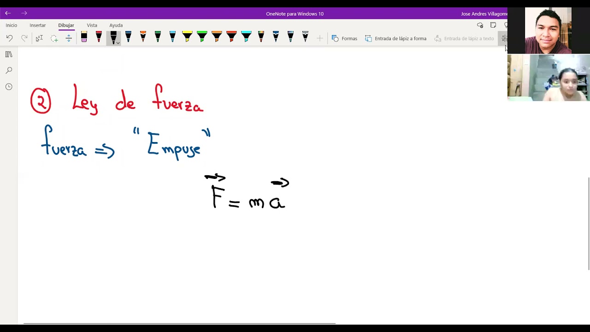Select the student's webcam thumbnail
590x332 pixels.
[x=549, y=77]
